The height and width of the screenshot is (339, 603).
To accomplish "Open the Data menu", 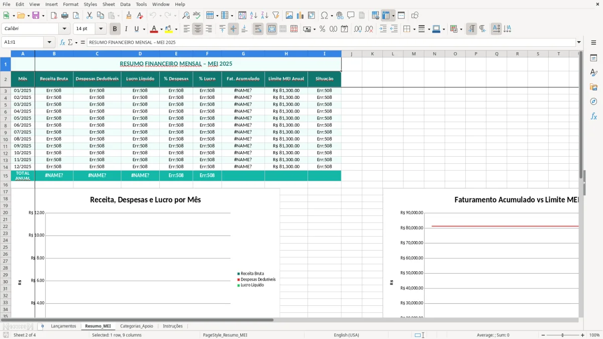I will click(125, 4).
